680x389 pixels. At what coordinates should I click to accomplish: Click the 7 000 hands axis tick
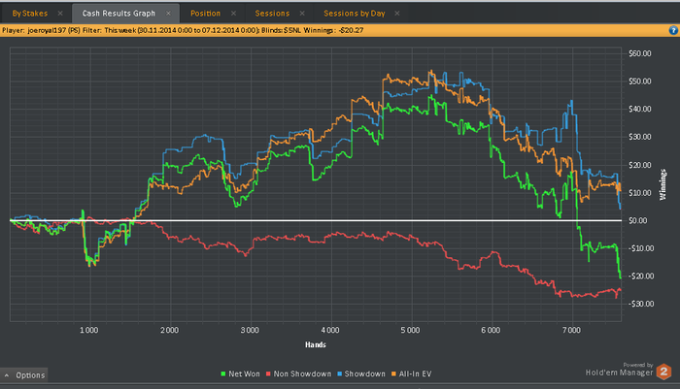571,331
